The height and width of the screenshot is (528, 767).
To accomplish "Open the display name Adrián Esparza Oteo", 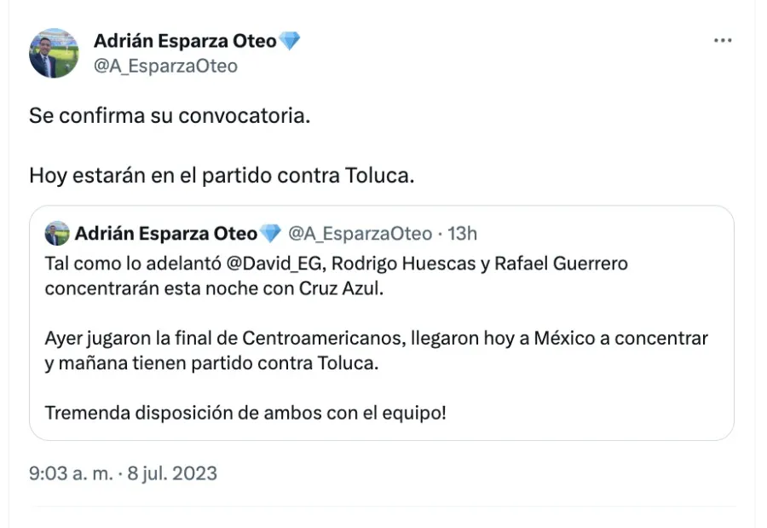I will (186, 39).
